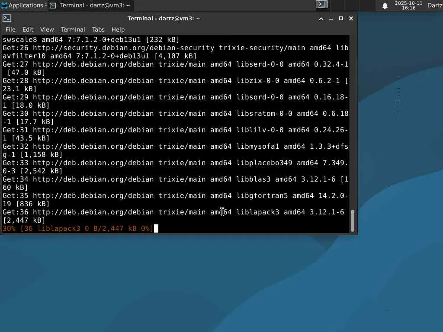443x332 pixels.
Task: Click the terminal cursor block after progress line
Action: [x=156, y=228]
